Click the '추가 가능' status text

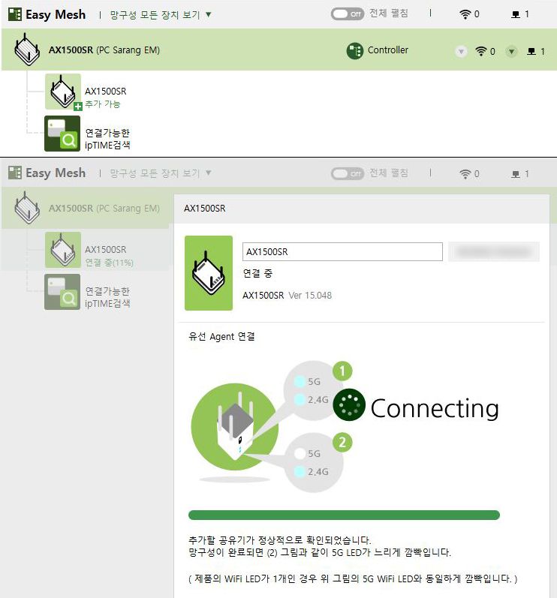pyautogui.click(x=103, y=104)
